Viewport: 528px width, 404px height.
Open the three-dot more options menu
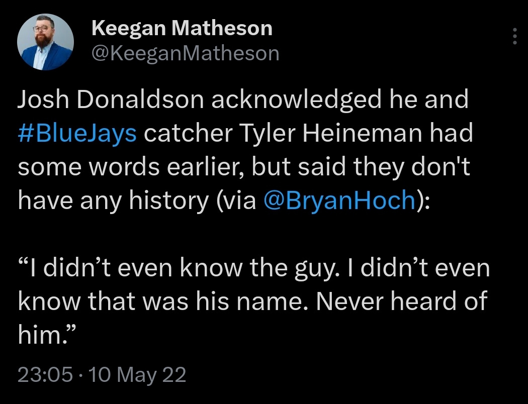[x=514, y=36]
